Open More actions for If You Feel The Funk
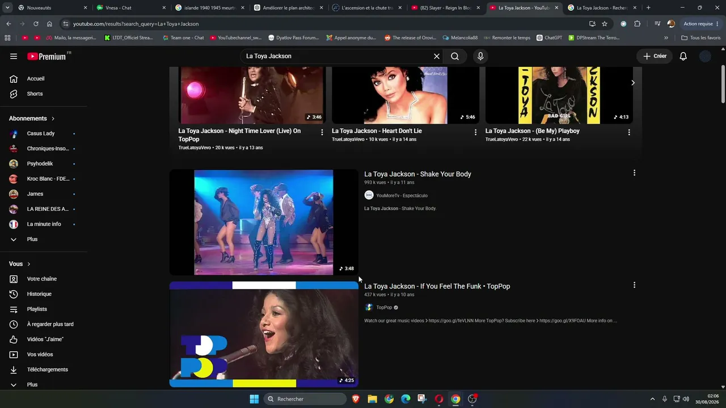The image size is (726, 408). [x=634, y=285]
